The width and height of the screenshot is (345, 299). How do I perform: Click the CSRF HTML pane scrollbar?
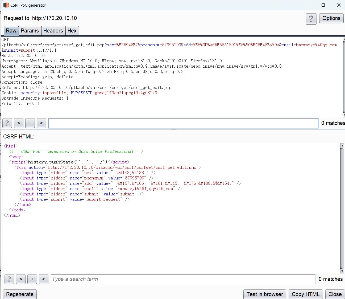tap(342, 208)
